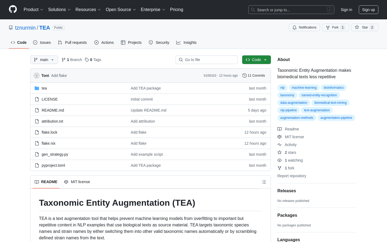Screen dimensions: 387x242
Task: Click the named-entity-recognition topic tag
Action: [319, 95]
